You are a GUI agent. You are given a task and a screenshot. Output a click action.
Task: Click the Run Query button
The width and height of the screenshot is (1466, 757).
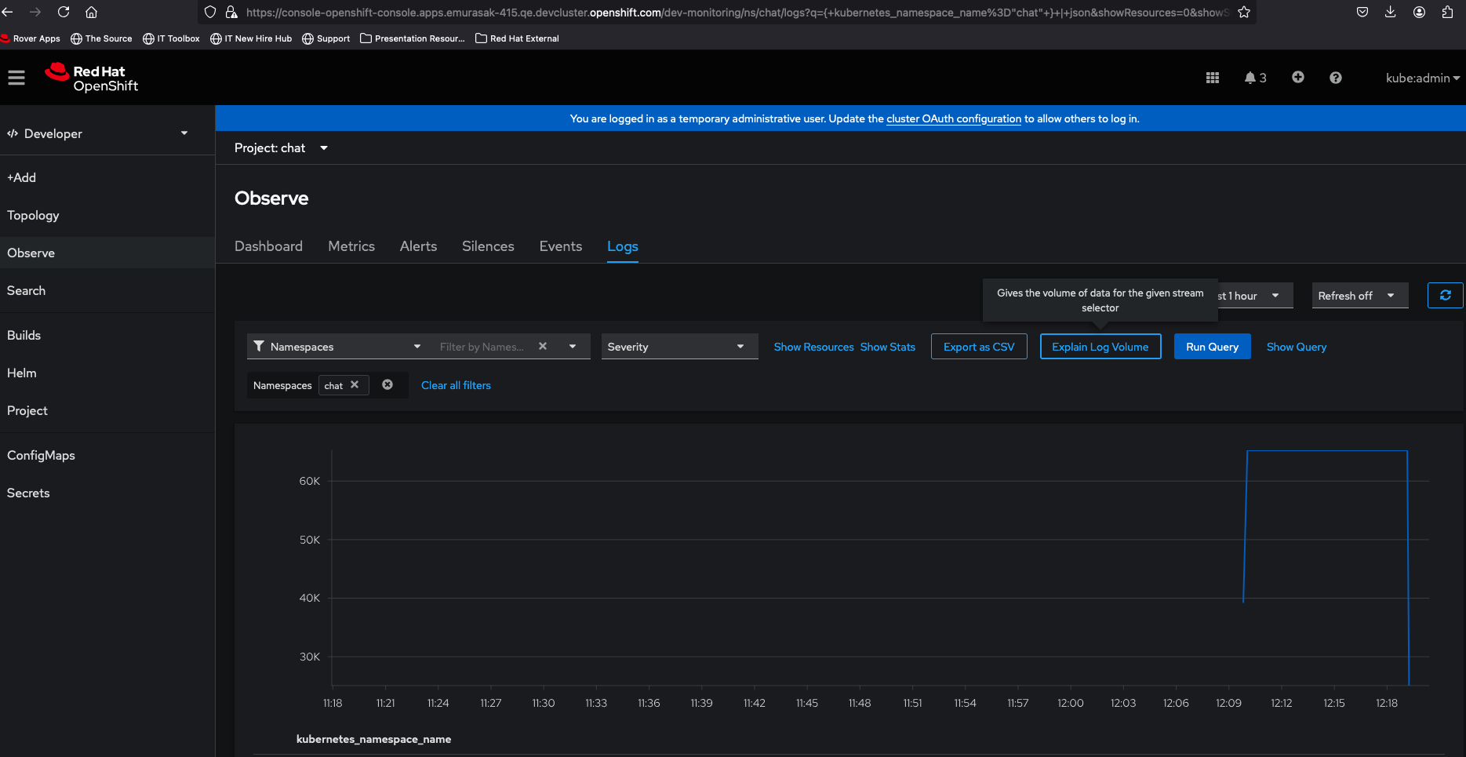click(x=1212, y=347)
